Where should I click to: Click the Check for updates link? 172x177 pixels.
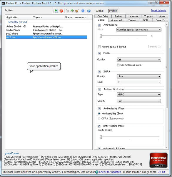point(110,172)
